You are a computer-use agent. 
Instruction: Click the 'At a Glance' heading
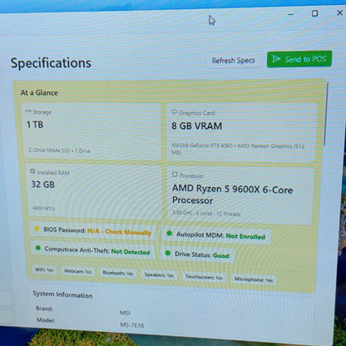pyautogui.click(x=39, y=92)
